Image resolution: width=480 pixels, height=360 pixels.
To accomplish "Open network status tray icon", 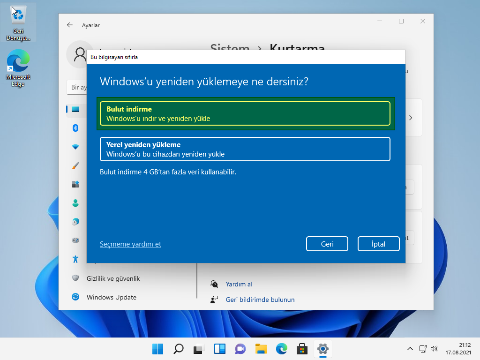I will coord(423,349).
